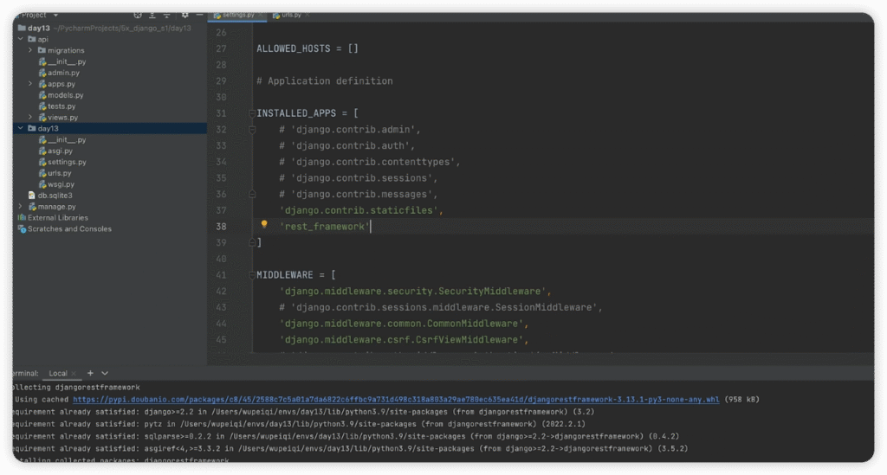Image resolution: width=887 pixels, height=475 pixels.
Task: Click the yellow lightbulb intention icon on line 38
Action: coord(265,225)
